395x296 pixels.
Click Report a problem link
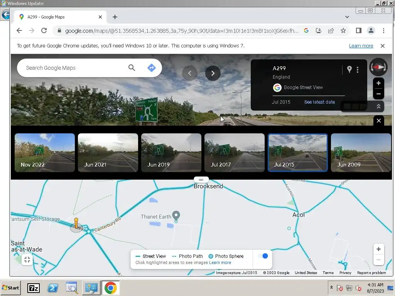[x=371, y=272]
